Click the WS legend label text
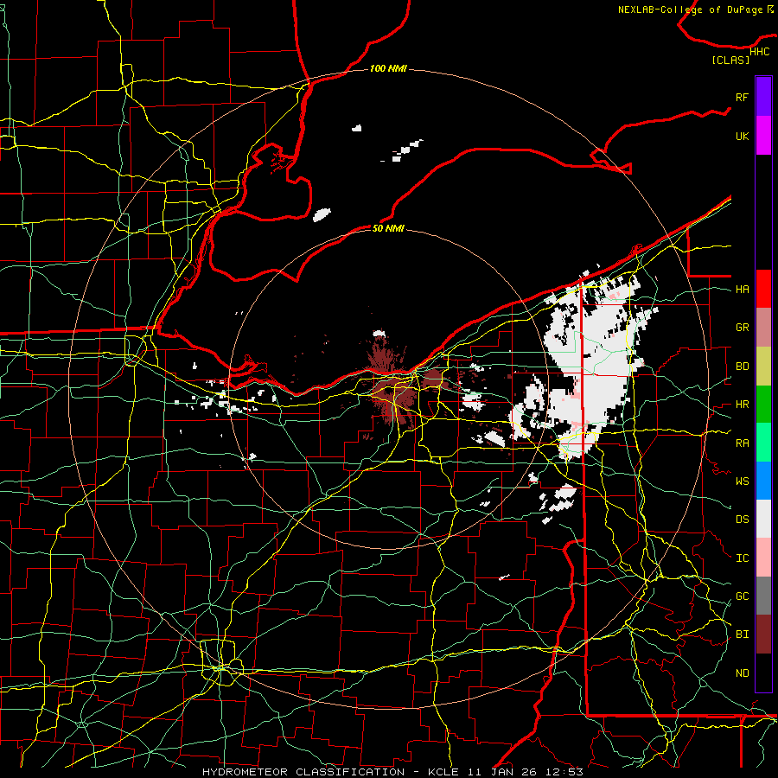 742,481
